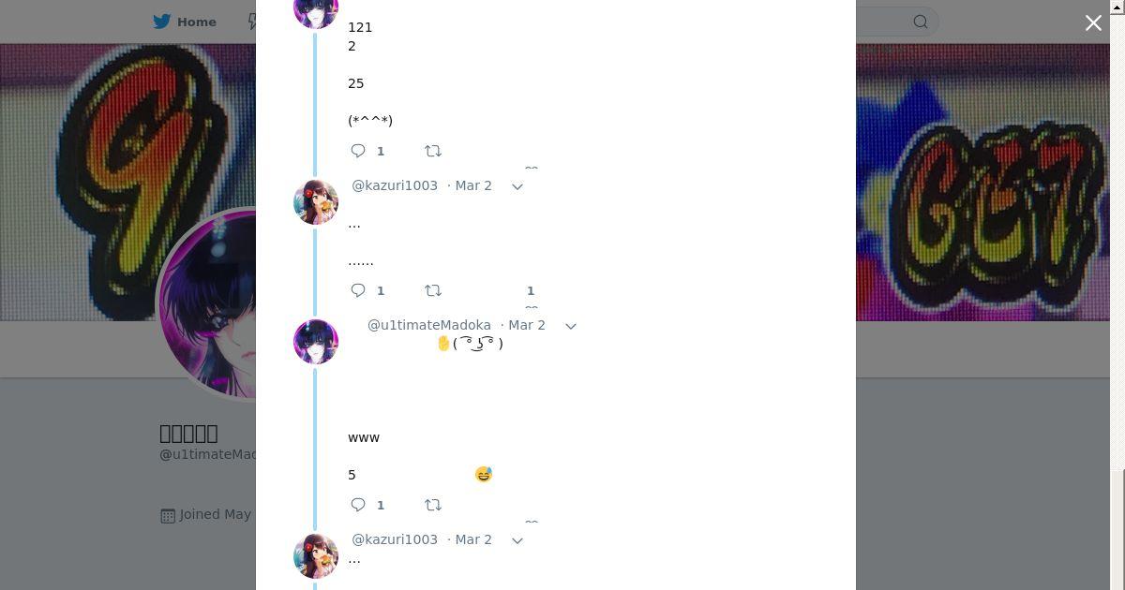This screenshot has width=1125, height=590.
Task: Click the search magnifier icon
Action: [x=921, y=22]
